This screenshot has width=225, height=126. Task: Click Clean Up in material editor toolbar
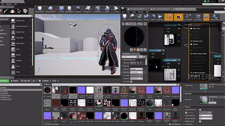point(160,17)
